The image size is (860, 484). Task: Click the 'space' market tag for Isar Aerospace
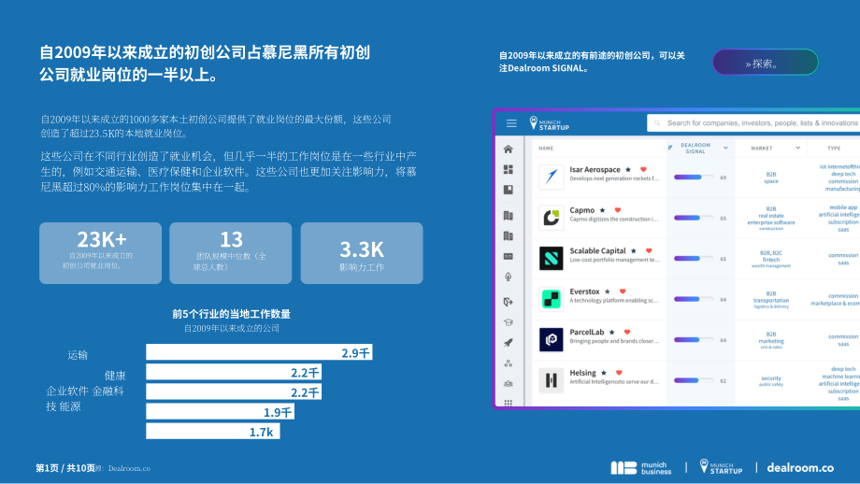(x=771, y=181)
